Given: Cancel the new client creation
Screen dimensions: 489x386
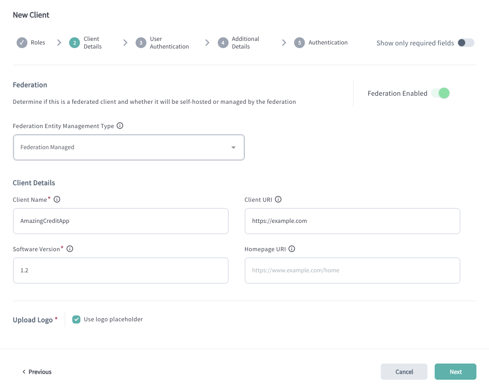Looking at the screenshot, I should 404,372.
